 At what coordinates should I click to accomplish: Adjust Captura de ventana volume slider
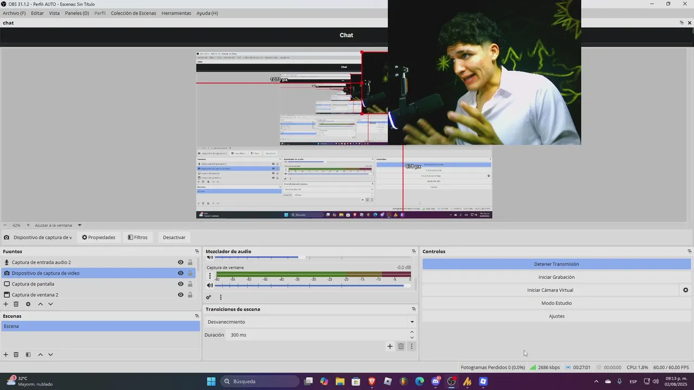pos(313,285)
